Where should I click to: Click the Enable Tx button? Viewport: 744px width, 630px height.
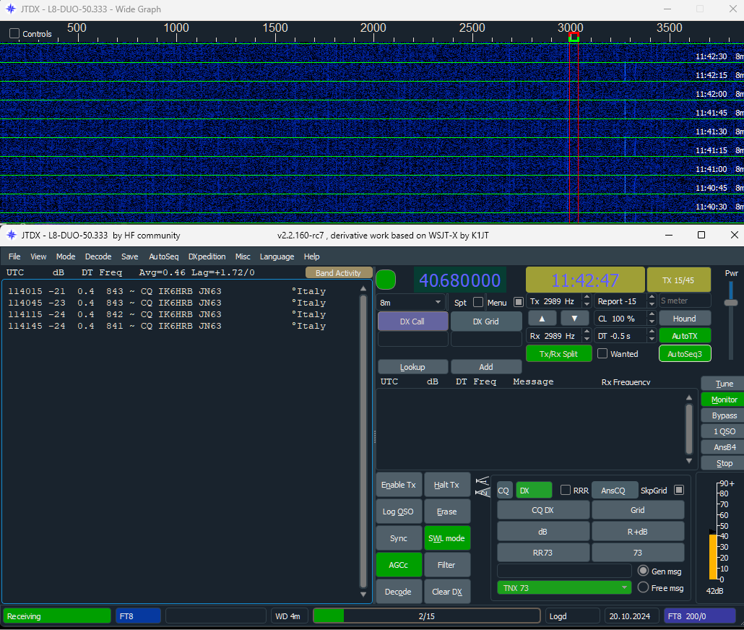tap(399, 485)
